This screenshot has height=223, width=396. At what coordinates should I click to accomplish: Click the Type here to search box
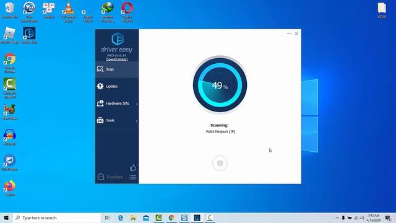[57, 217]
